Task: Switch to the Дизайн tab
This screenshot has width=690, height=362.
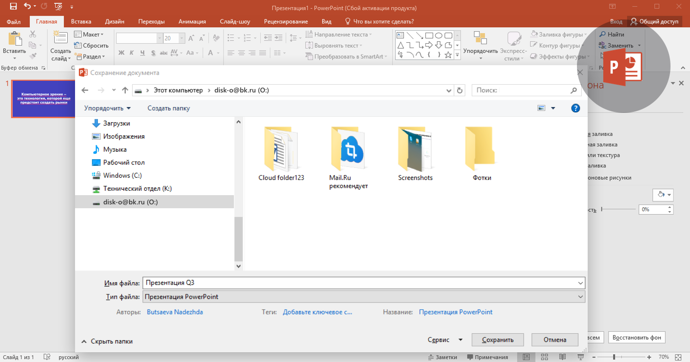Action: pyautogui.click(x=115, y=21)
